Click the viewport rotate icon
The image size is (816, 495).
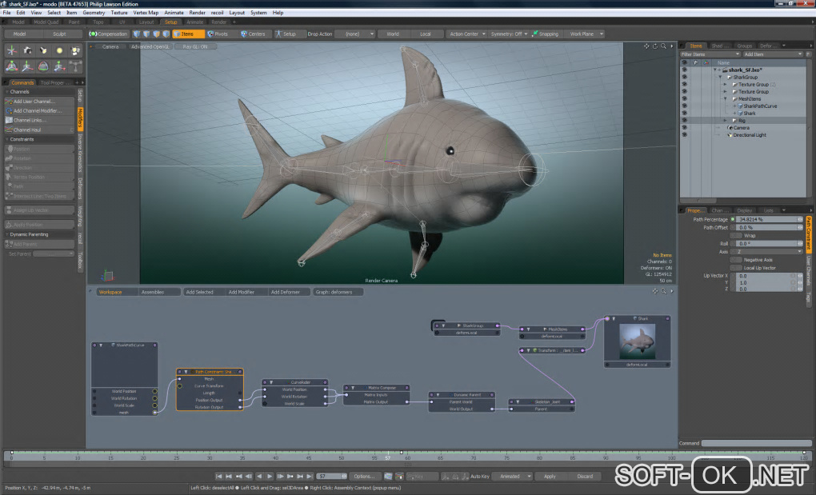[655, 46]
